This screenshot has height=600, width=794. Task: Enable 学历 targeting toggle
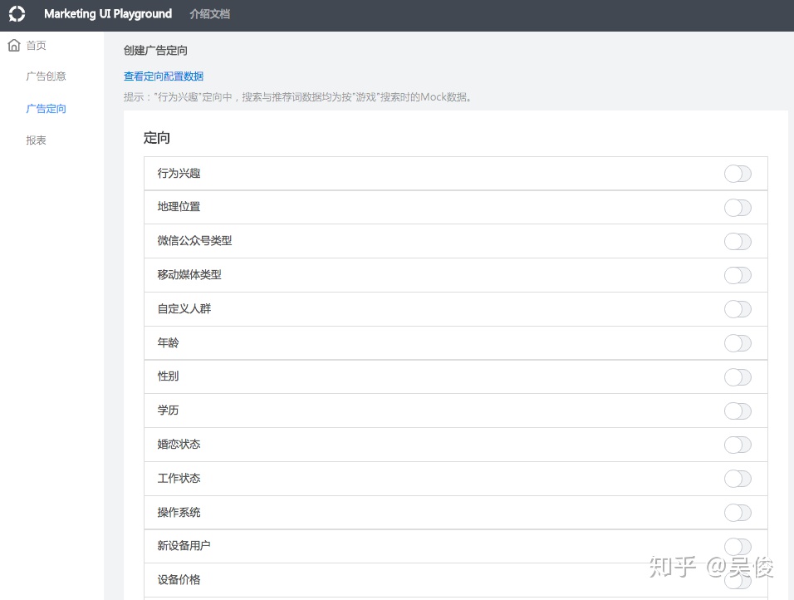(738, 411)
